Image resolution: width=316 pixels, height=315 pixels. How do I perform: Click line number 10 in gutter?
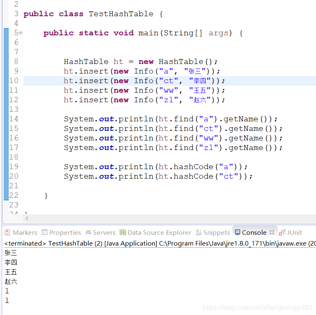click(14, 81)
